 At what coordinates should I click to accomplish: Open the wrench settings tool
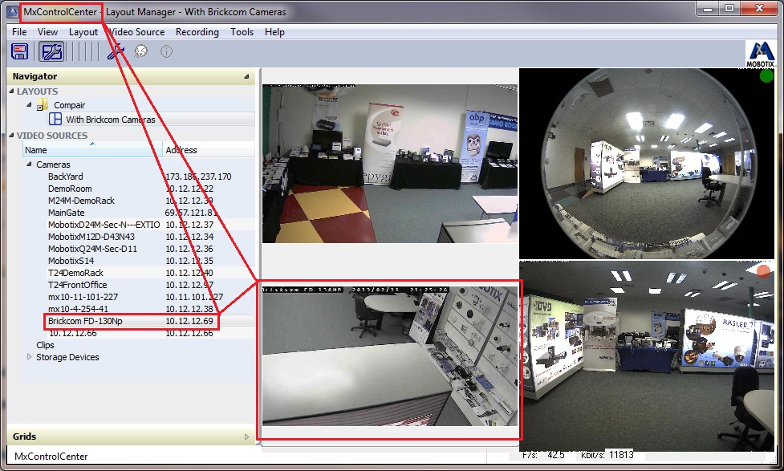pyautogui.click(x=116, y=51)
